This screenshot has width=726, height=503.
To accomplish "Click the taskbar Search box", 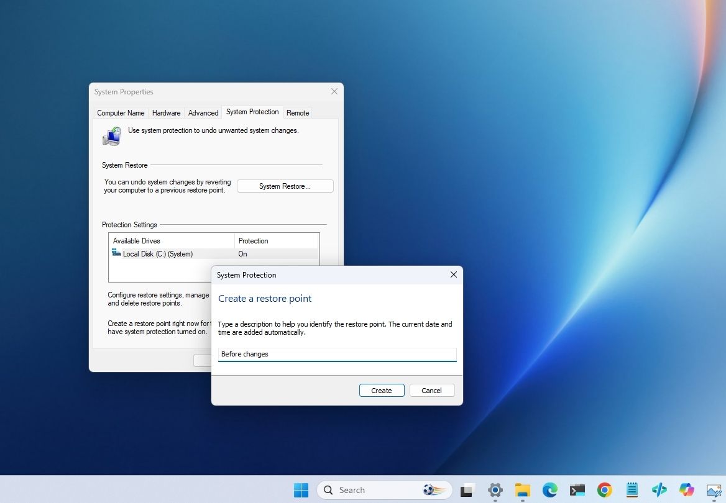I will pos(384,490).
